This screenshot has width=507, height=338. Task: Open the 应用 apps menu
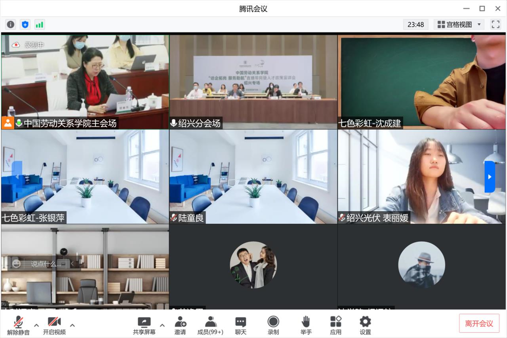(x=336, y=325)
